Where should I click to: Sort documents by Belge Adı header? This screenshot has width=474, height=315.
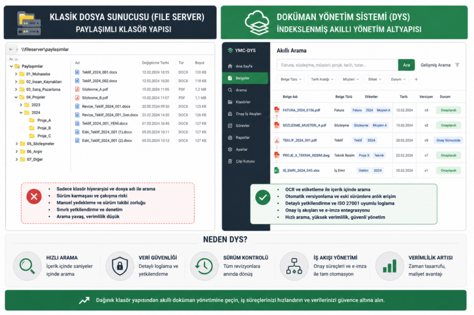coord(290,97)
